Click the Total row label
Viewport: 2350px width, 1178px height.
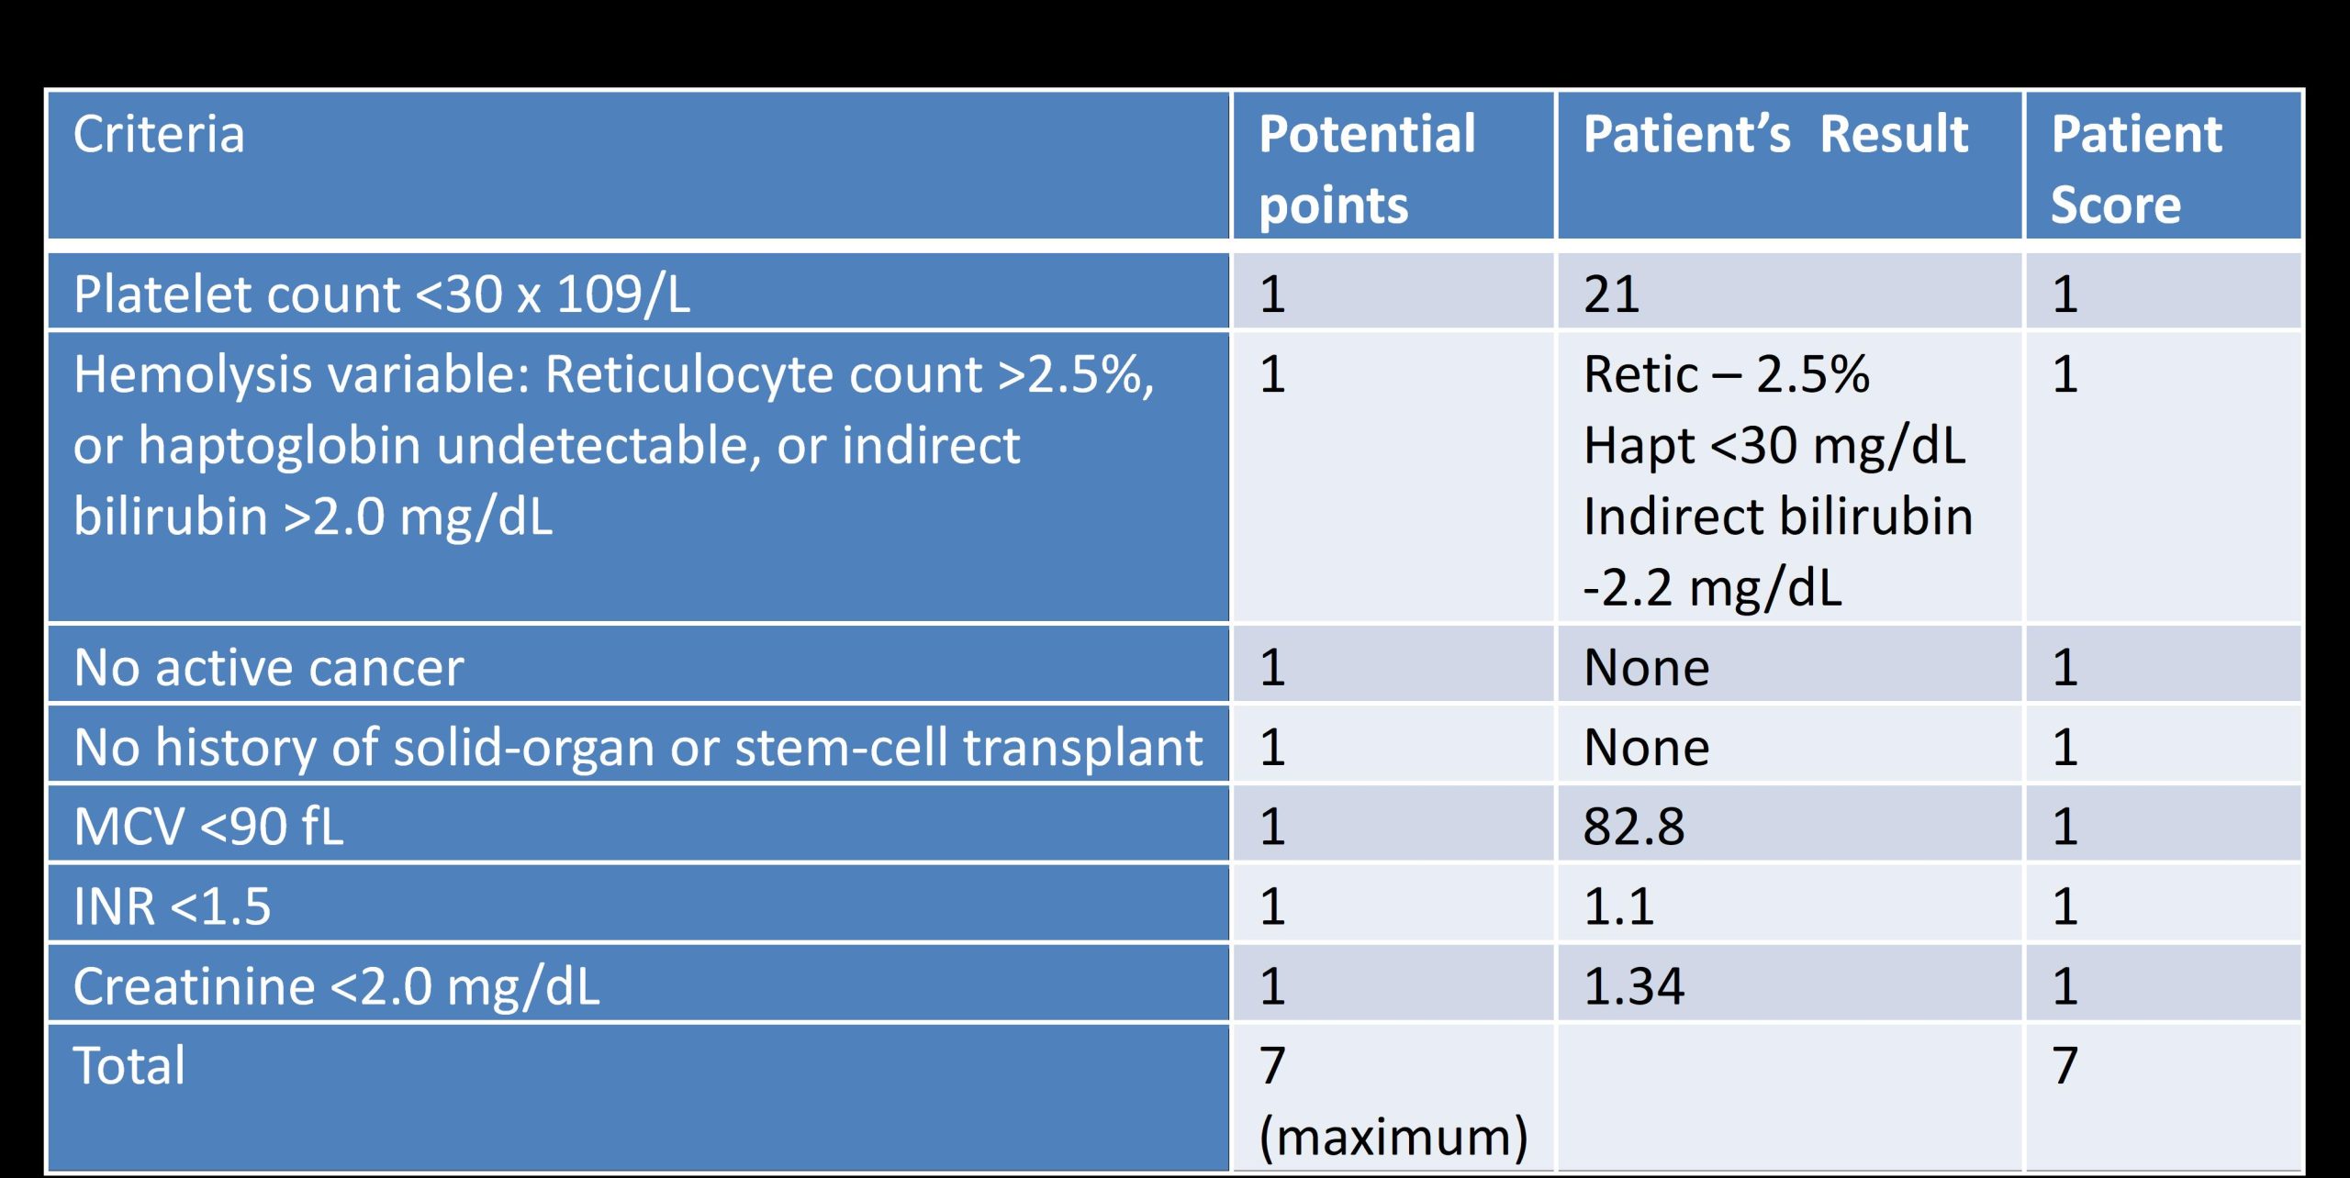[129, 1066]
